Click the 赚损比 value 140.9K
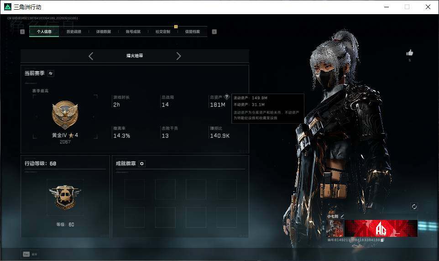 [x=220, y=136]
